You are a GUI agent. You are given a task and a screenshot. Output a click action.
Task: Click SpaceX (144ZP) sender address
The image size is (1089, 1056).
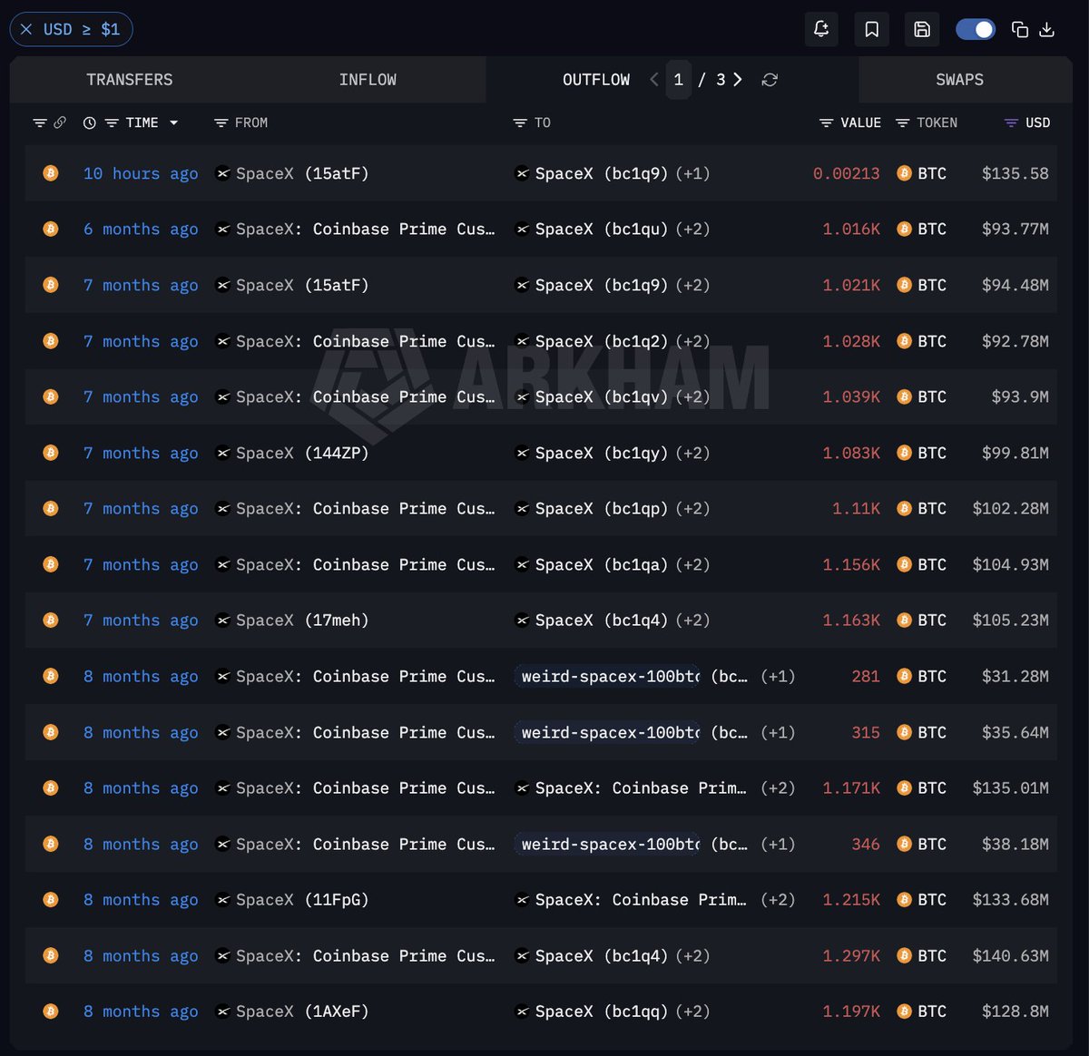[302, 453]
